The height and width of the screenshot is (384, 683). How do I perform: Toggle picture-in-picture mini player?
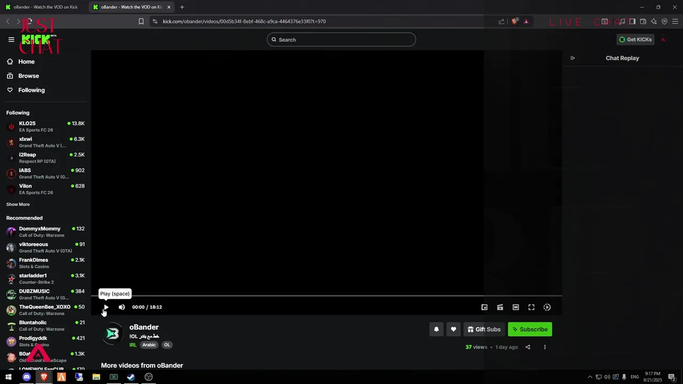pos(485,307)
